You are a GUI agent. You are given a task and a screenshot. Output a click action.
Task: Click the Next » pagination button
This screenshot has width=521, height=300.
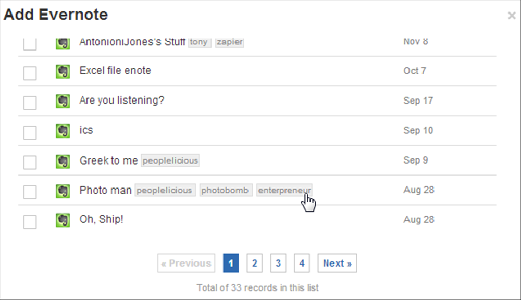pyautogui.click(x=337, y=263)
